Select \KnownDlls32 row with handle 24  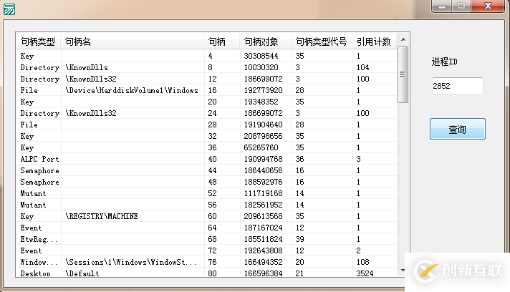(206, 113)
